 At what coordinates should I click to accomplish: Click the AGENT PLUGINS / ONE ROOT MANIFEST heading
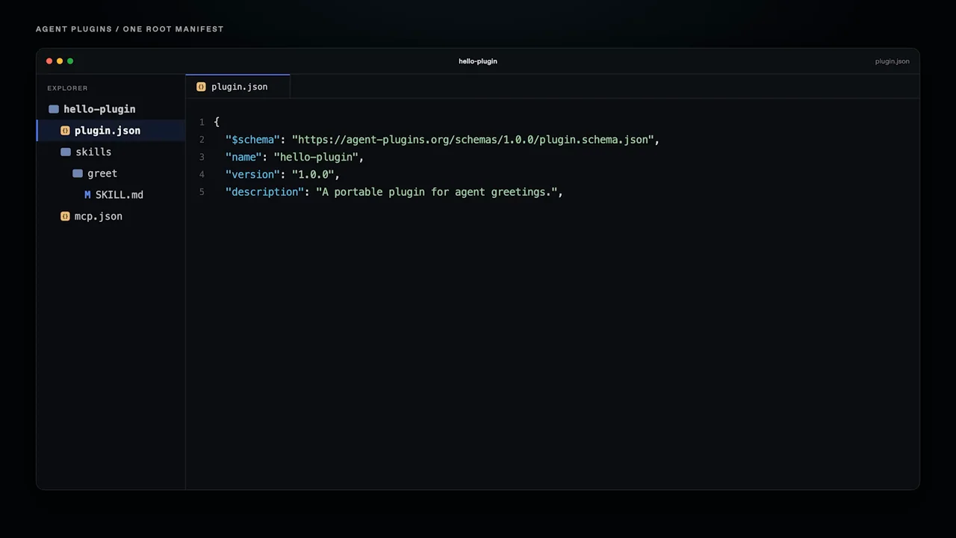(x=130, y=29)
